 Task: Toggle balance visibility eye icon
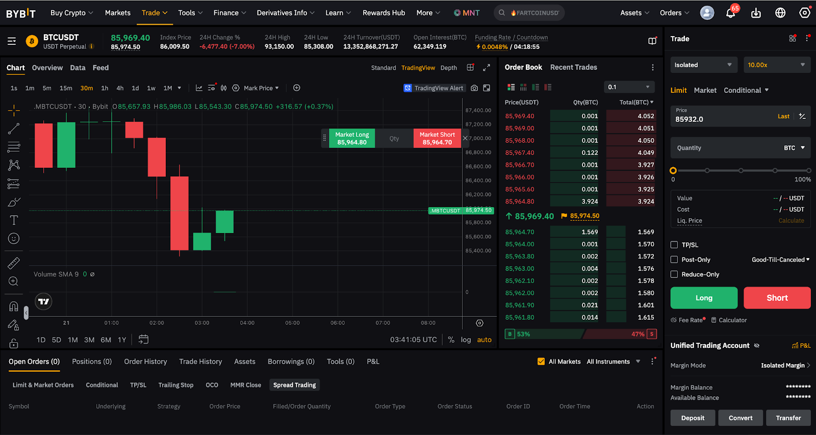click(757, 346)
